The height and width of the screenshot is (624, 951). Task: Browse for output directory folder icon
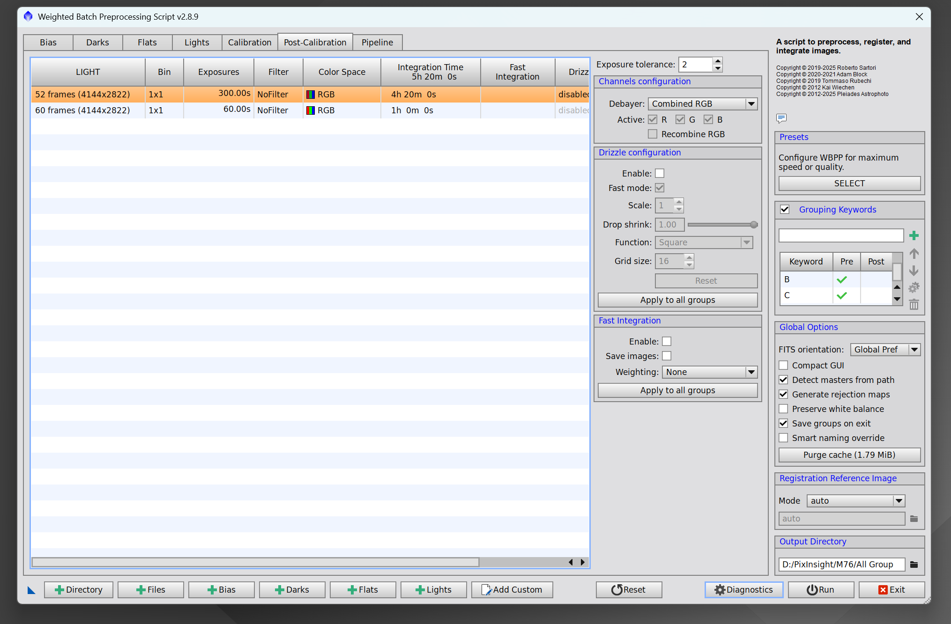pos(914,565)
